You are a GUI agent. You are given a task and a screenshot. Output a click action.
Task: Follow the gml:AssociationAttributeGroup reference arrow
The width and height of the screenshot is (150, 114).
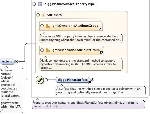pyautogui.click(x=102, y=53)
